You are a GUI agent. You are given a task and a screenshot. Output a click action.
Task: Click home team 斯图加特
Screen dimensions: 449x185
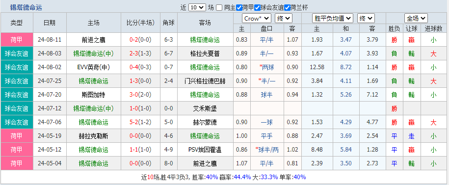point(93,95)
